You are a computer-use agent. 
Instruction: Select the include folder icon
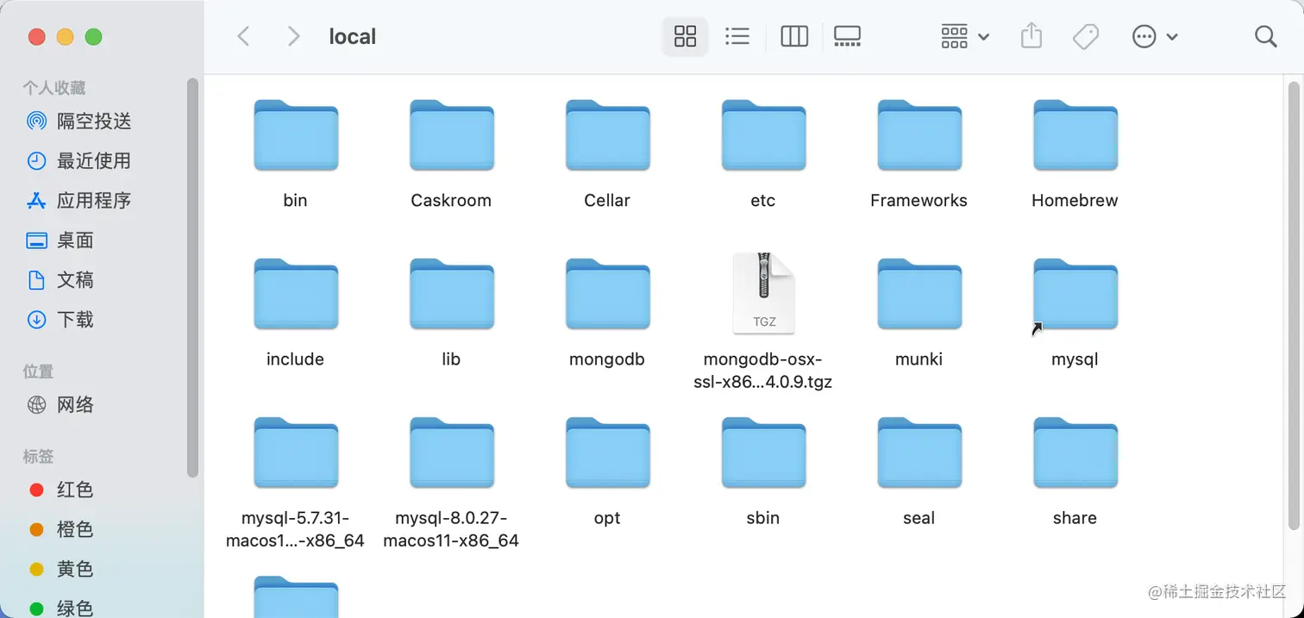(x=296, y=294)
